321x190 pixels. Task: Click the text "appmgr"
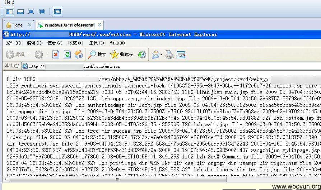[x=27, y=111]
